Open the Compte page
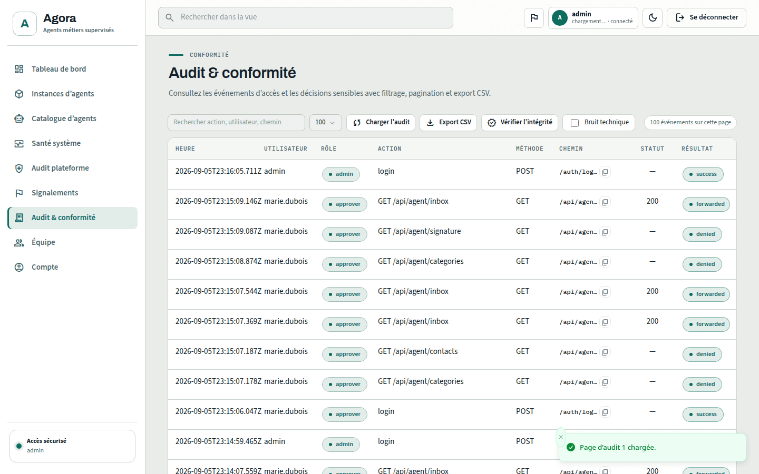The height and width of the screenshot is (474, 759). click(72, 267)
